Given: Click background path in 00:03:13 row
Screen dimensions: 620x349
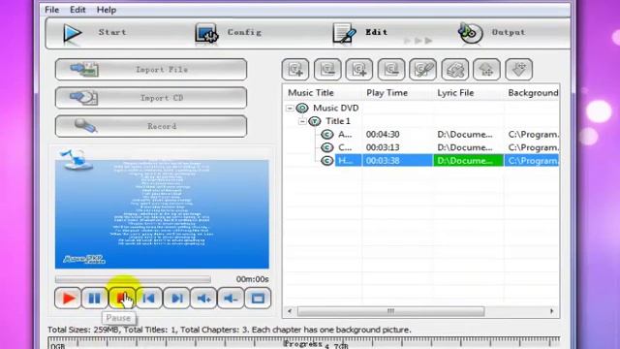Looking at the screenshot, I should (x=534, y=147).
